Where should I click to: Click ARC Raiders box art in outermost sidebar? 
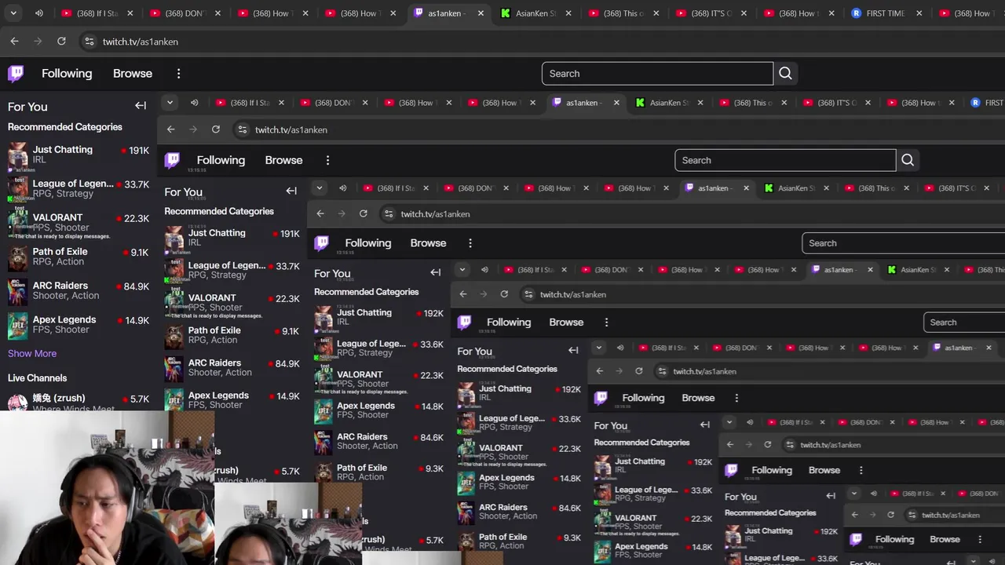(x=17, y=291)
